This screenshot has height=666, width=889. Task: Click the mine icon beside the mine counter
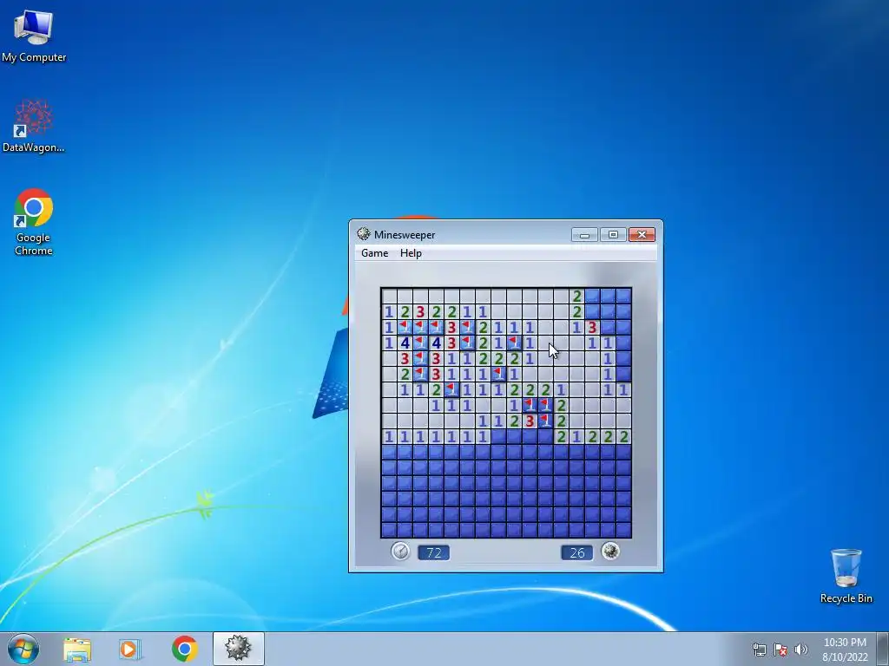point(610,551)
